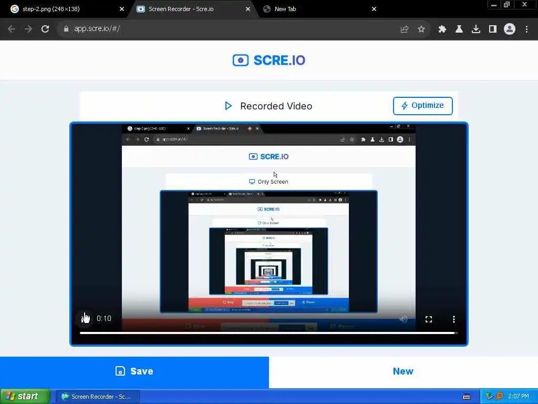Screen dimensions: 538x404
Task: Click the Recorded Video heading
Action: (x=276, y=106)
